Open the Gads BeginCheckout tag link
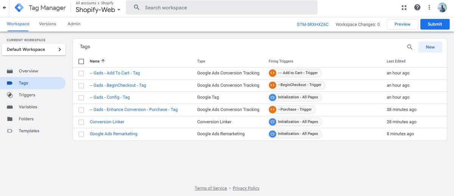The width and height of the screenshot is (454, 196). click(x=118, y=85)
